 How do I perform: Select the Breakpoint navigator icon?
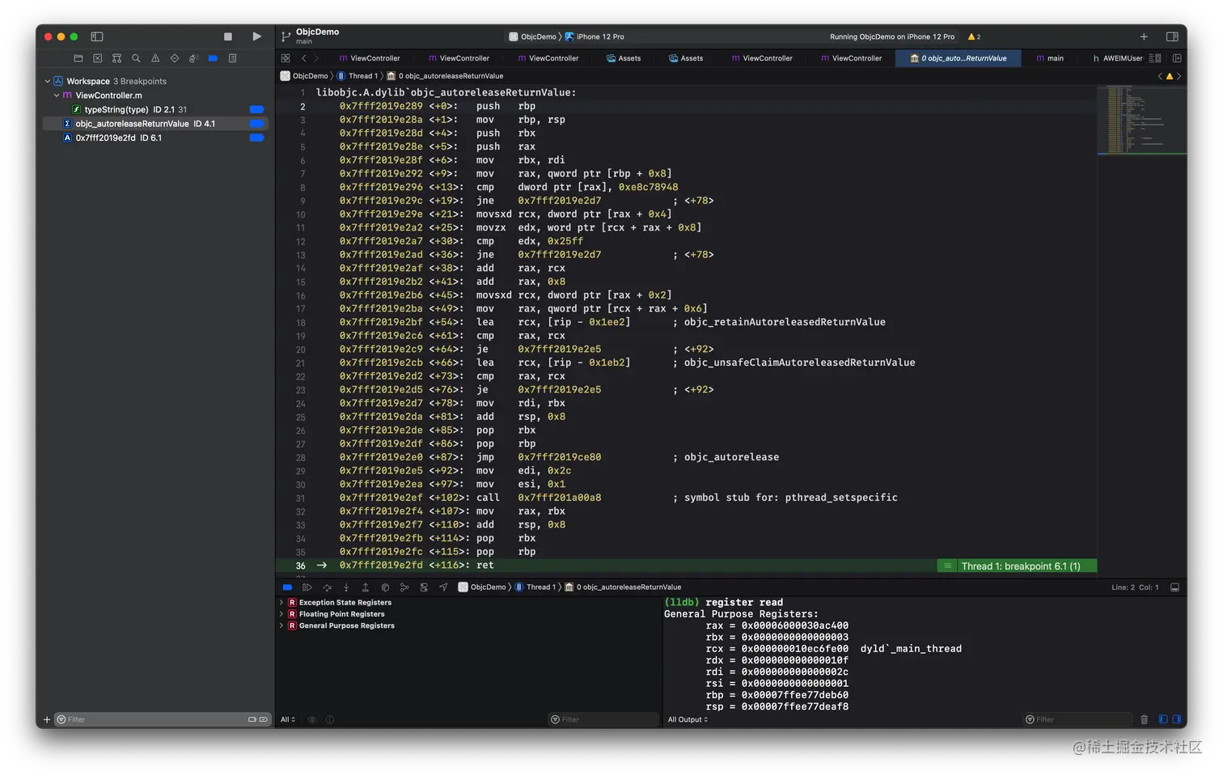(213, 58)
